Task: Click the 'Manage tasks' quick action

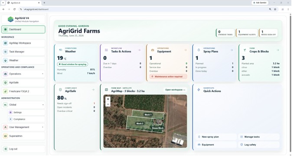Action: (258, 137)
